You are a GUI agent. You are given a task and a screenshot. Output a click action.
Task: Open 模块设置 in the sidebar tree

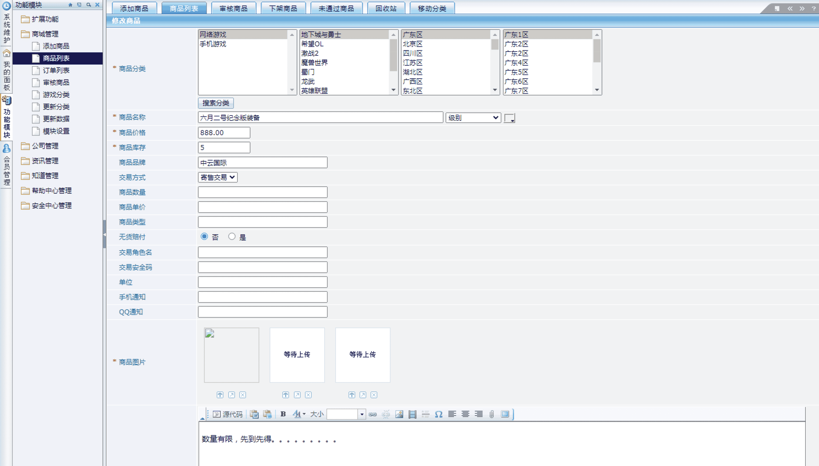(56, 131)
